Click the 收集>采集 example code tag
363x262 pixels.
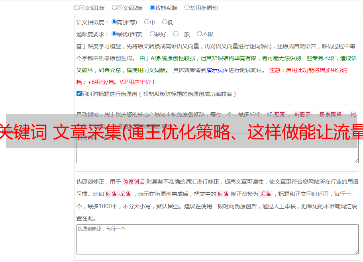coord(118,194)
